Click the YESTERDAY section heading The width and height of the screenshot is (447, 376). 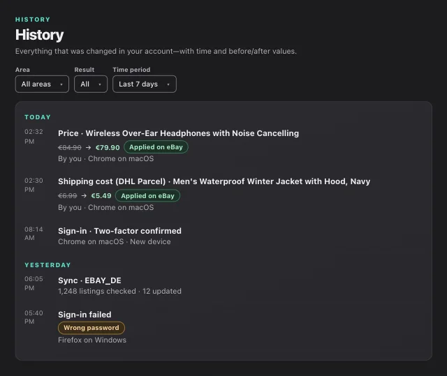point(47,265)
